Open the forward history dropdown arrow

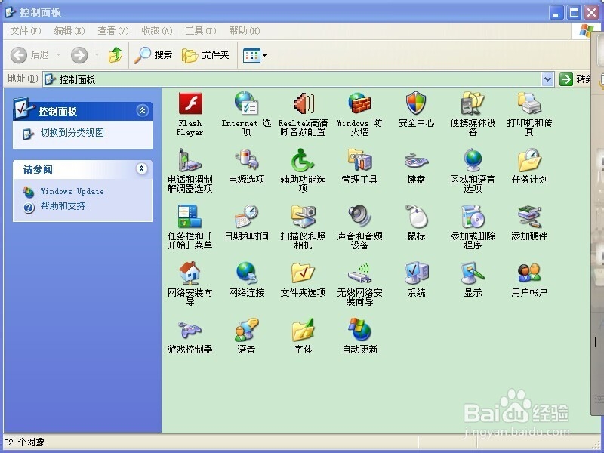97,55
